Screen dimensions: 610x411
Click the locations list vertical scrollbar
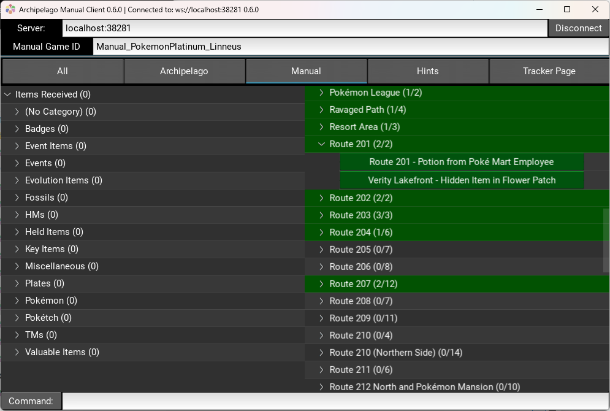[x=606, y=240]
